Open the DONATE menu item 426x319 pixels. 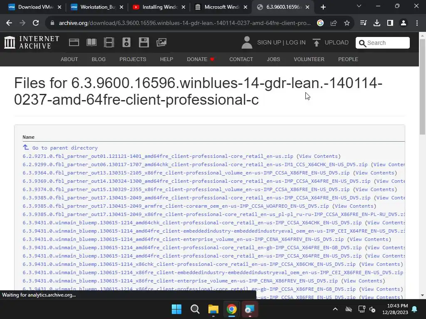tap(201, 59)
